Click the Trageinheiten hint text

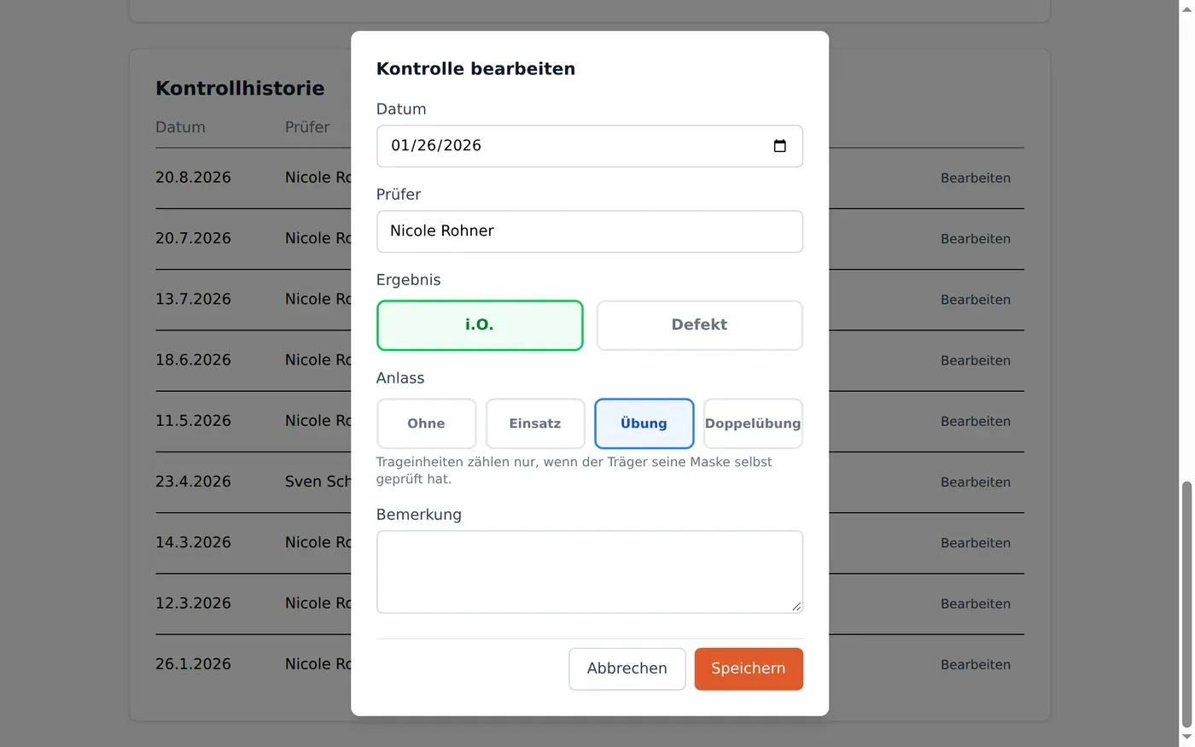[x=574, y=470]
